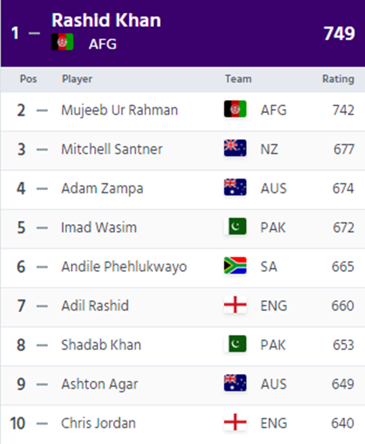The width and height of the screenshot is (365, 444).
Task: Open the Rashid Khan player name
Action: tap(106, 21)
